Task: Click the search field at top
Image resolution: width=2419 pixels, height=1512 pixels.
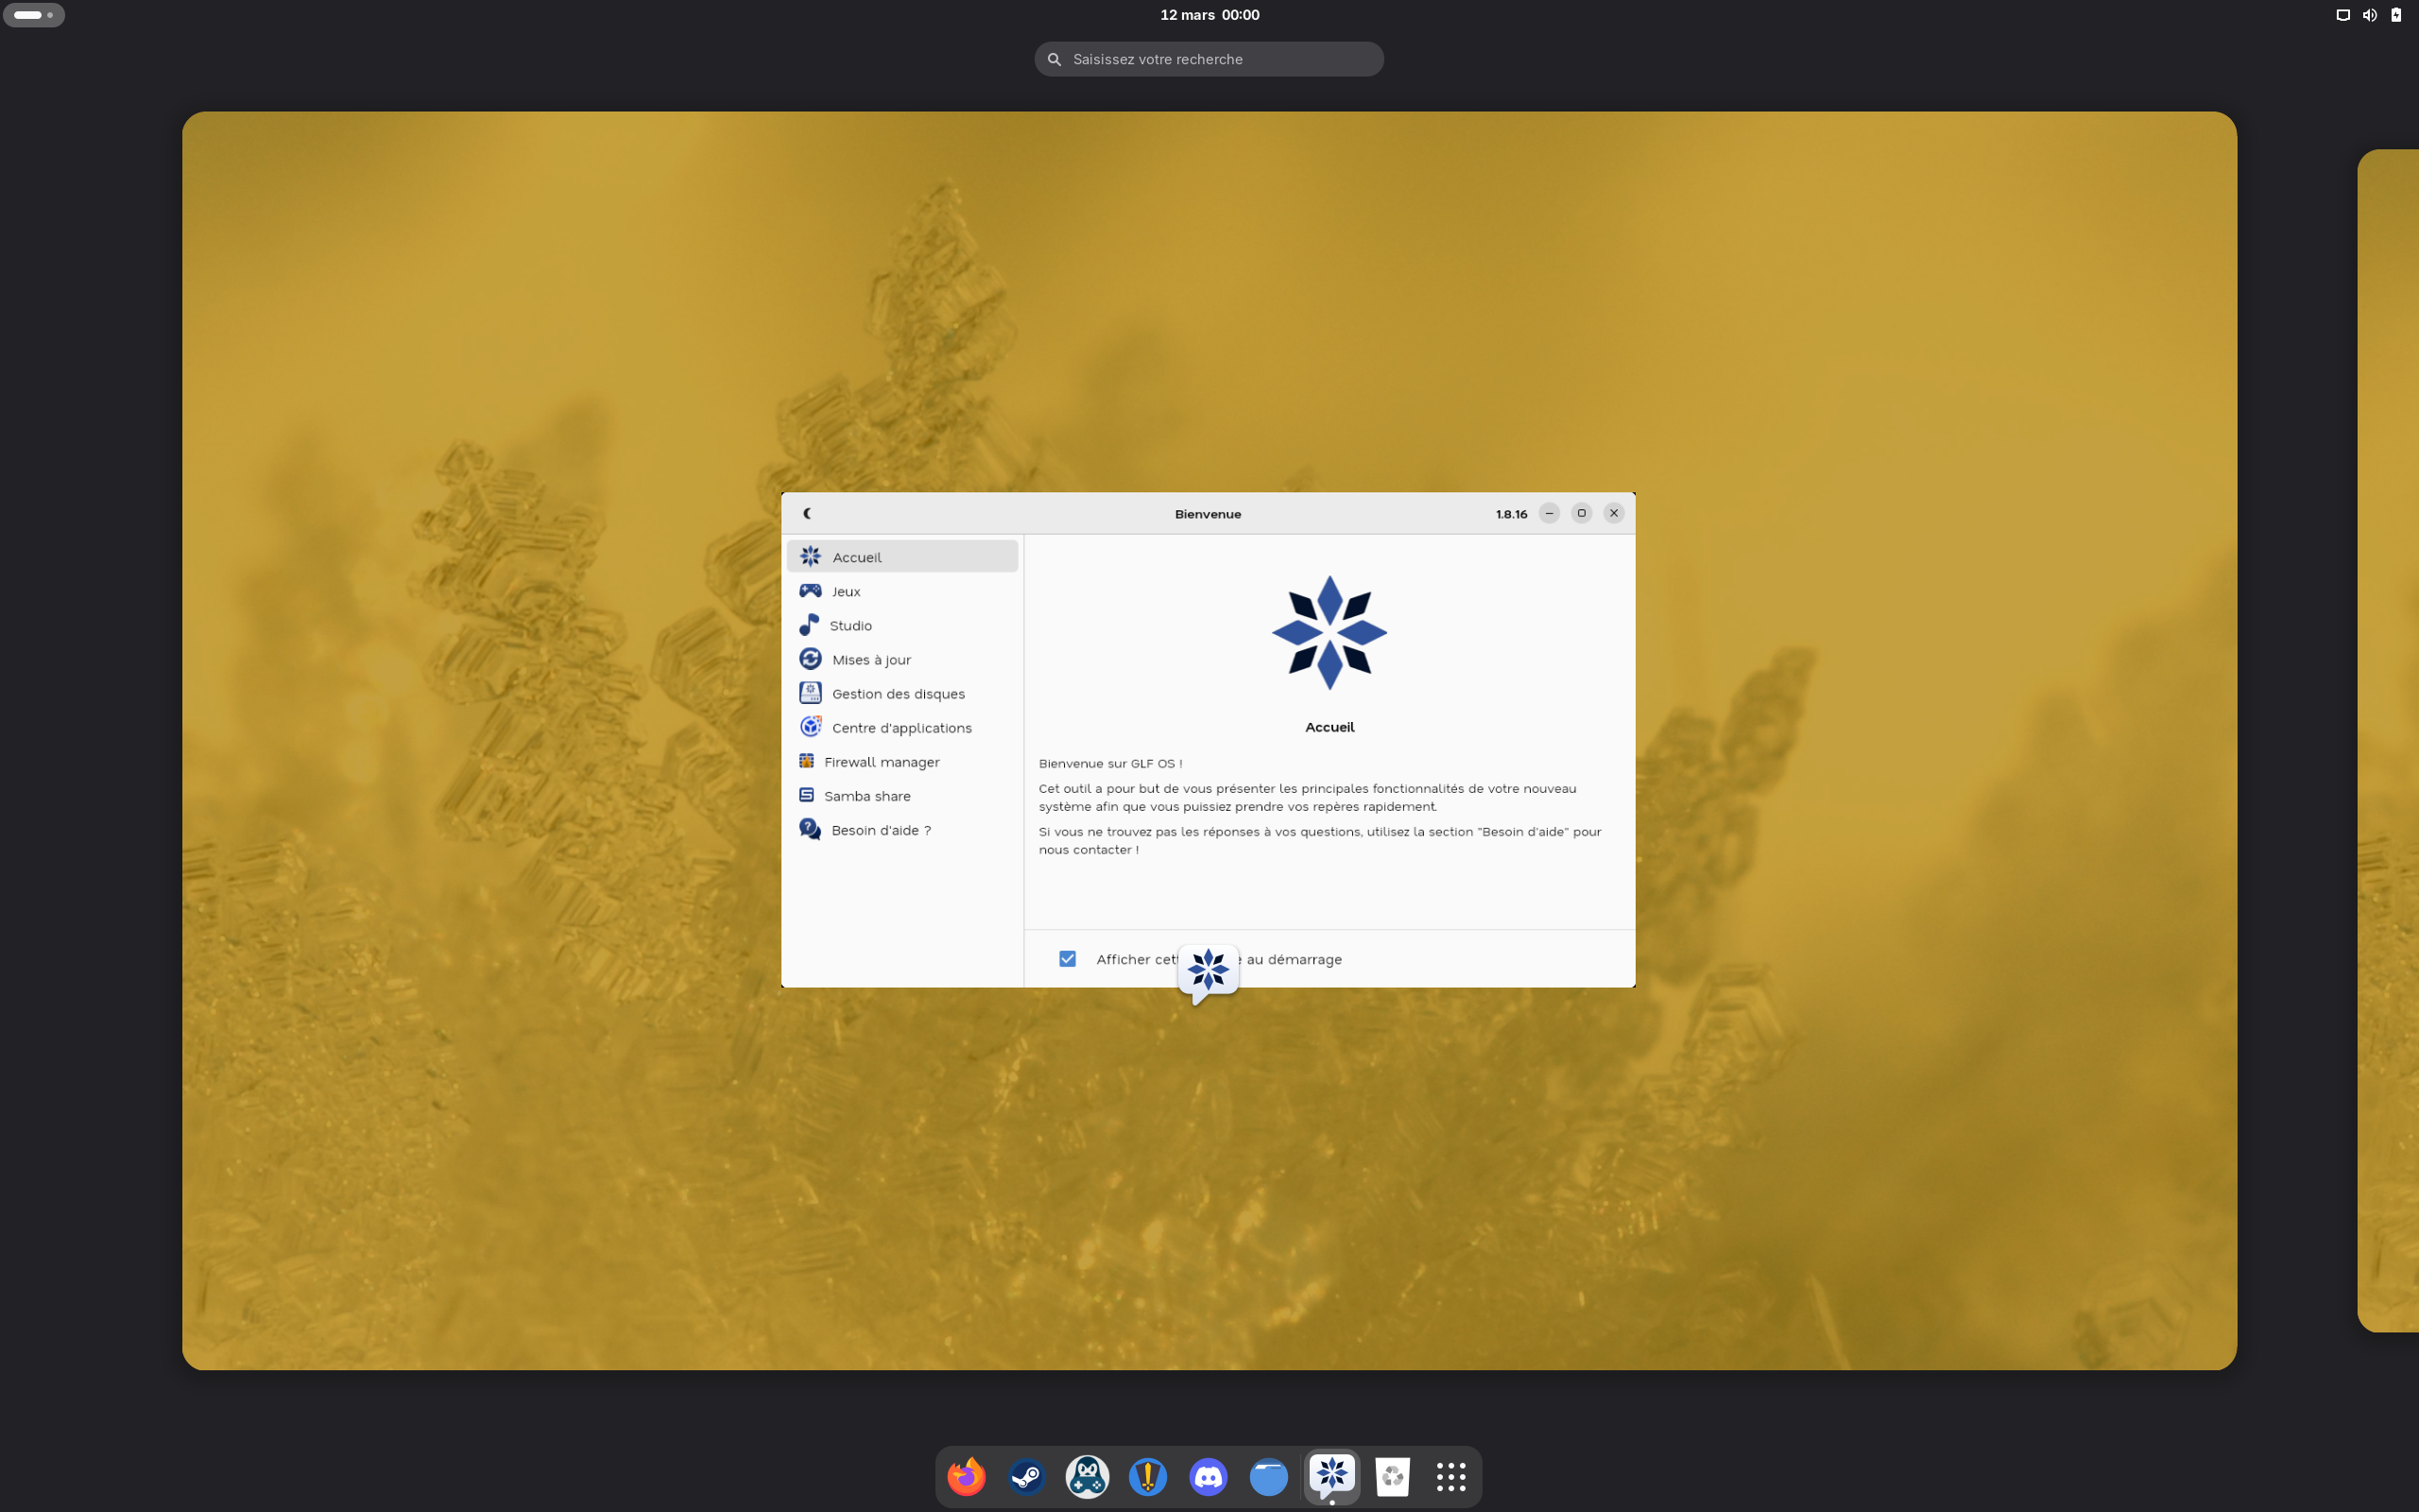Action: (1209, 59)
